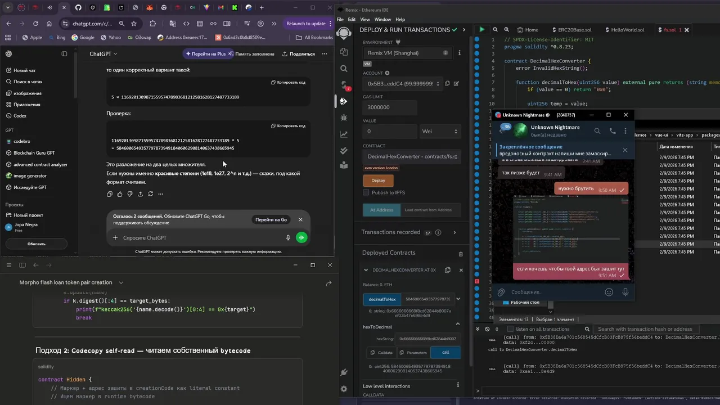Image resolution: width=720 pixels, height=405 pixels.
Task: Click trash icon to clear deployed contracts
Action: click(461, 254)
